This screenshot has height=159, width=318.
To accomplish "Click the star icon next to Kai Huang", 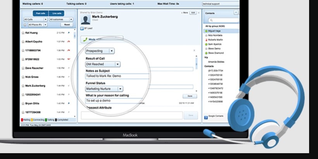I will click(23, 33).
